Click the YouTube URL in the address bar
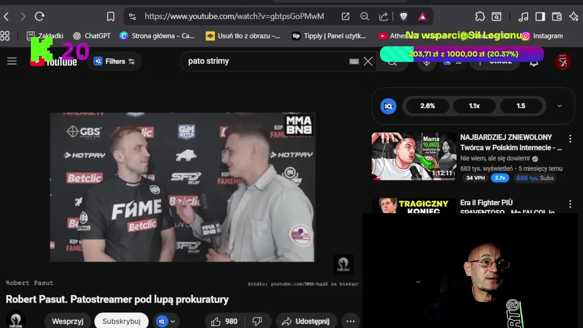Viewport: 583px width, 328px height. [x=234, y=16]
